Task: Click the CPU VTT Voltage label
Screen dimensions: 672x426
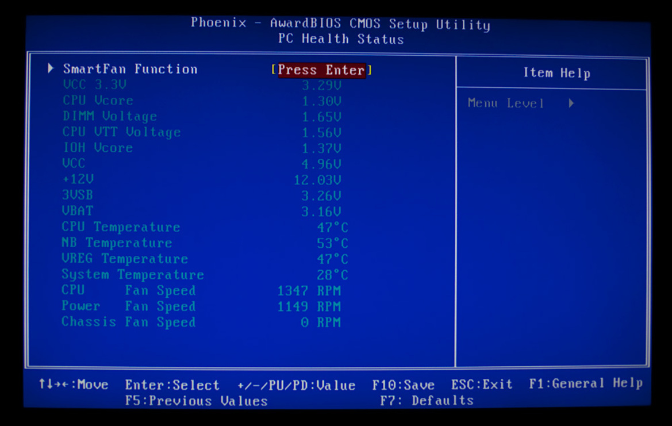Action: tap(122, 132)
